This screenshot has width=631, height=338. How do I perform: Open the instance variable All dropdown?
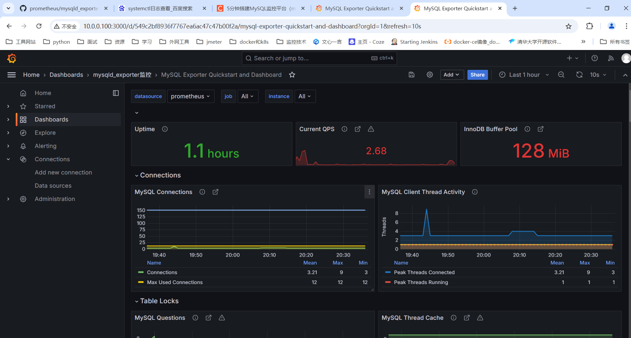click(x=305, y=96)
